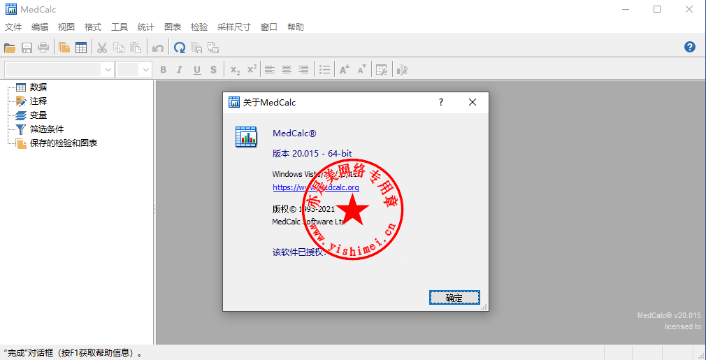Center align text
Viewport: 706px width, 360px height.
click(287, 70)
